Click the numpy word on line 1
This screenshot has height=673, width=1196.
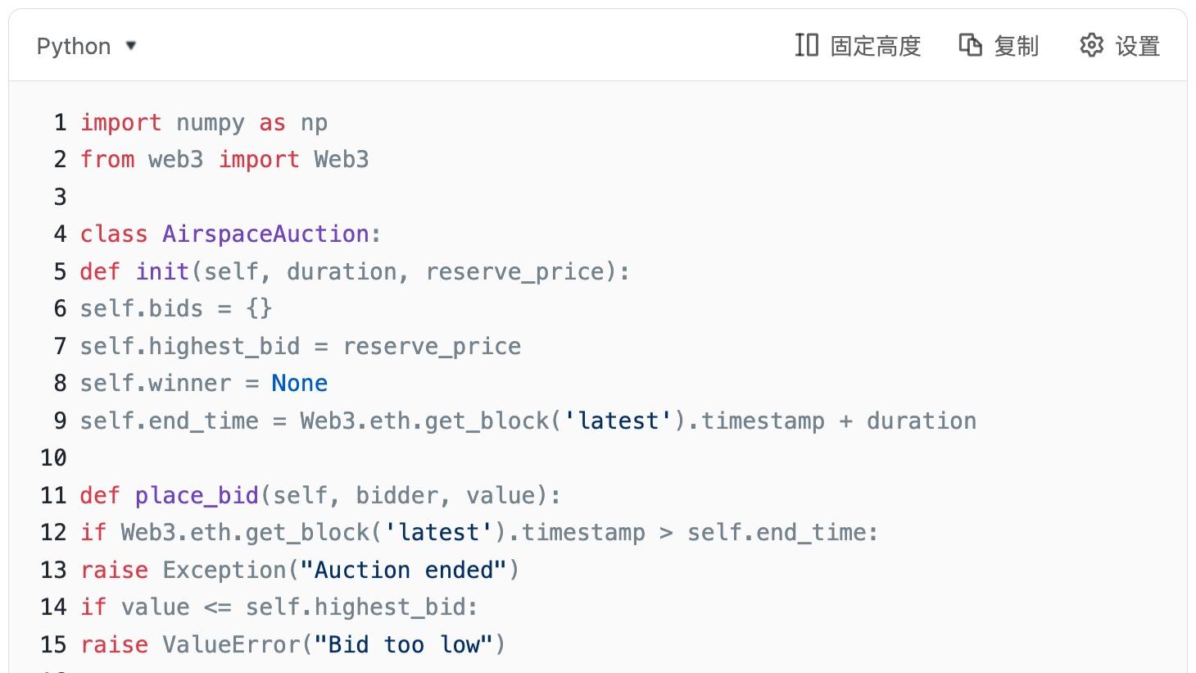click(x=211, y=122)
